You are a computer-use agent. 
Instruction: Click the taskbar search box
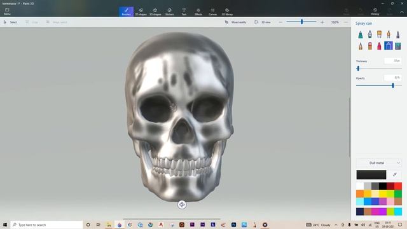(46, 225)
